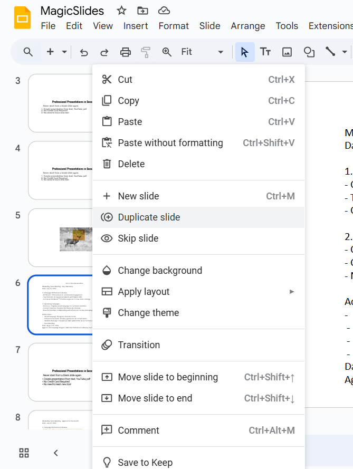Click the Redo arrow in toolbar

(104, 52)
